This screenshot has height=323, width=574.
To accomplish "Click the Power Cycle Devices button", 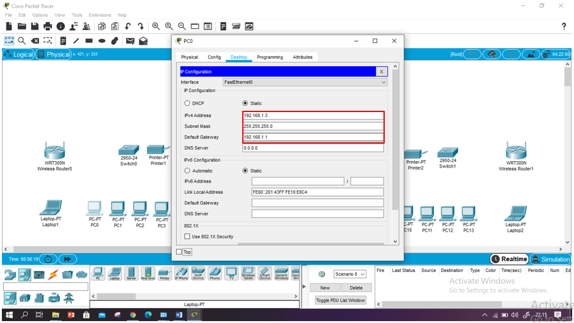I will click(x=48, y=259).
